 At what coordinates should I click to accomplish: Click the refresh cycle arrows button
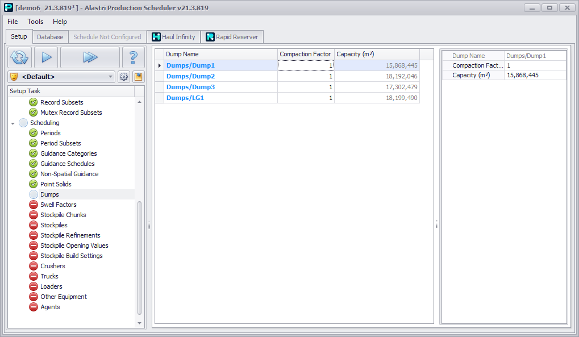pyautogui.click(x=19, y=57)
